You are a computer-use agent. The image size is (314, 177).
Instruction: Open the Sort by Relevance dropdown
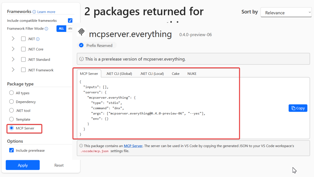click(x=286, y=12)
